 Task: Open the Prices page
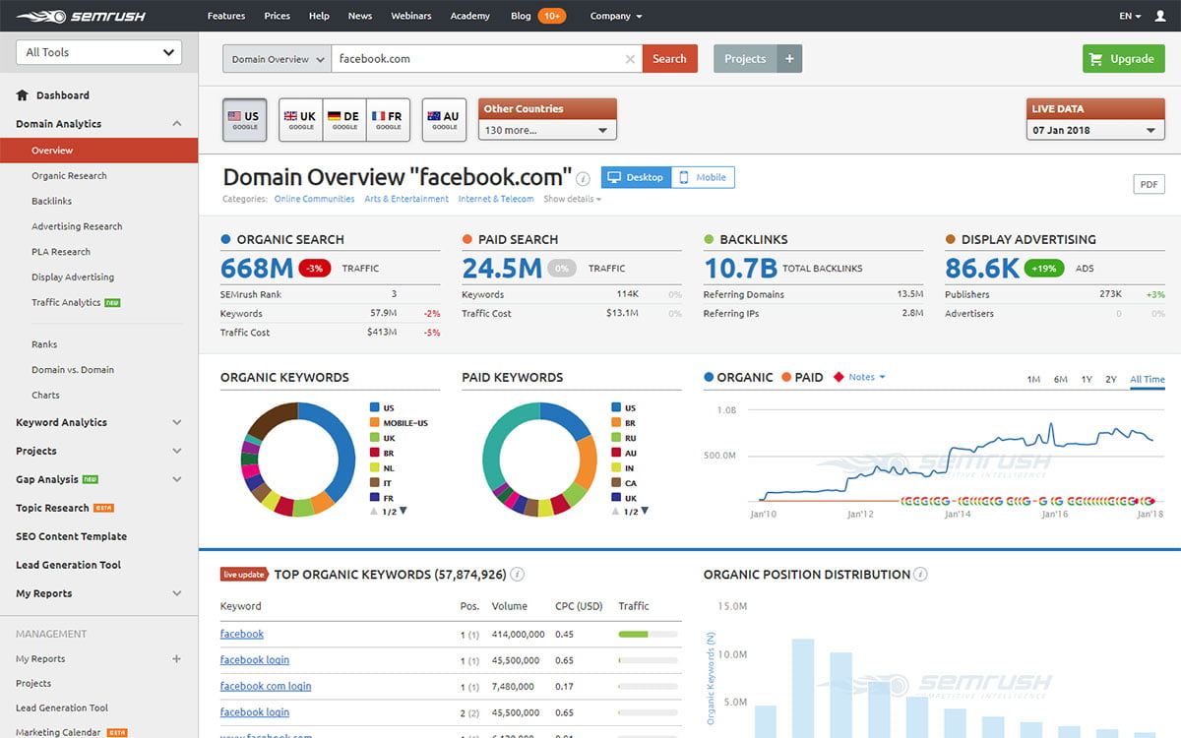(x=277, y=17)
